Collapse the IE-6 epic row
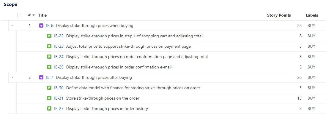 [x=12, y=26]
